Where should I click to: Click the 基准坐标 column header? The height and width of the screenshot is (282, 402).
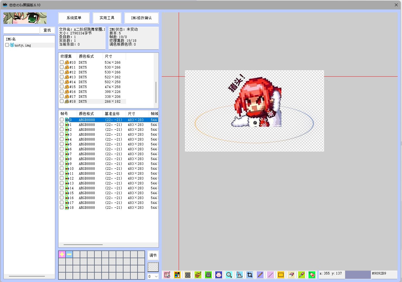click(x=114, y=114)
